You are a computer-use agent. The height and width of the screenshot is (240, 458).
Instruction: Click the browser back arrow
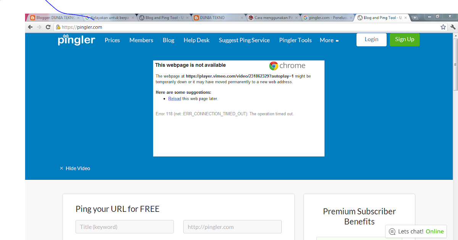[x=30, y=27]
